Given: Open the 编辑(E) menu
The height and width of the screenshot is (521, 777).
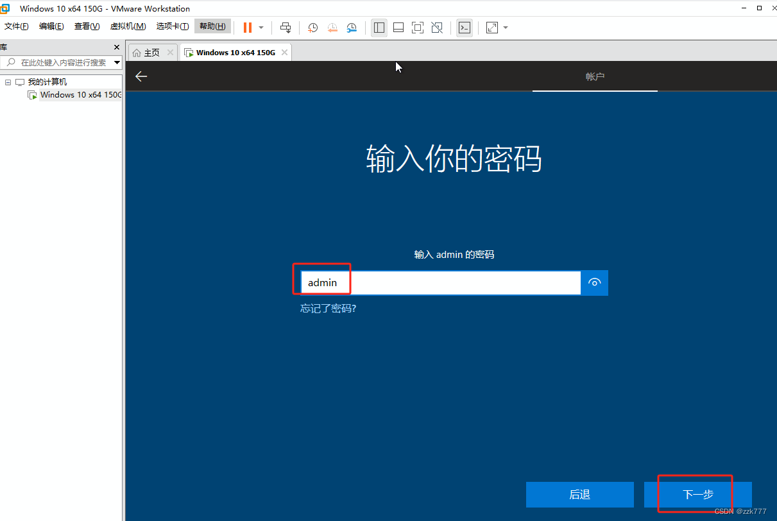Looking at the screenshot, I should pos(51,26).
